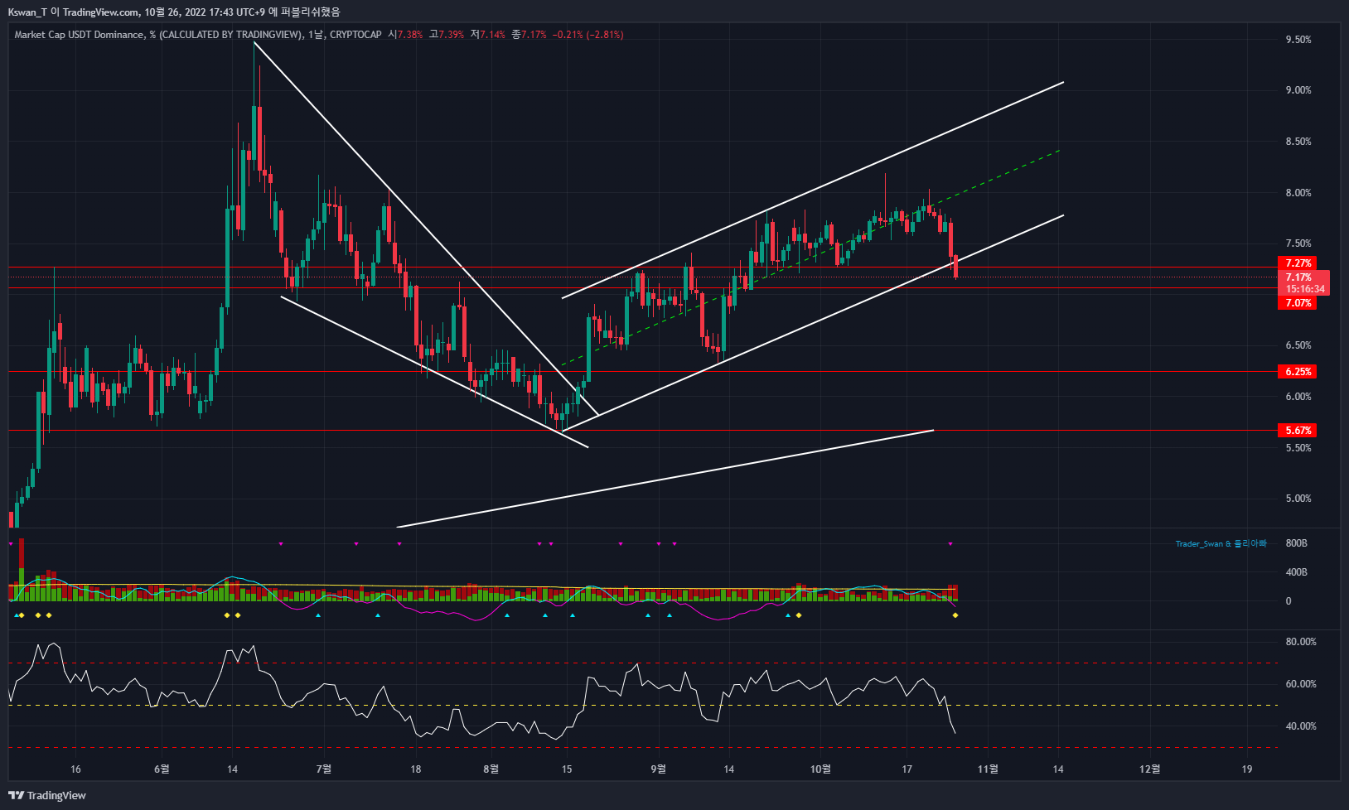
Task: Click the 6.50% price axis tick
Action: coord(1298,345)
